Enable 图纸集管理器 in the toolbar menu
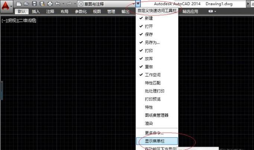This screenshot has height=150, width=254. pos(157,115)
